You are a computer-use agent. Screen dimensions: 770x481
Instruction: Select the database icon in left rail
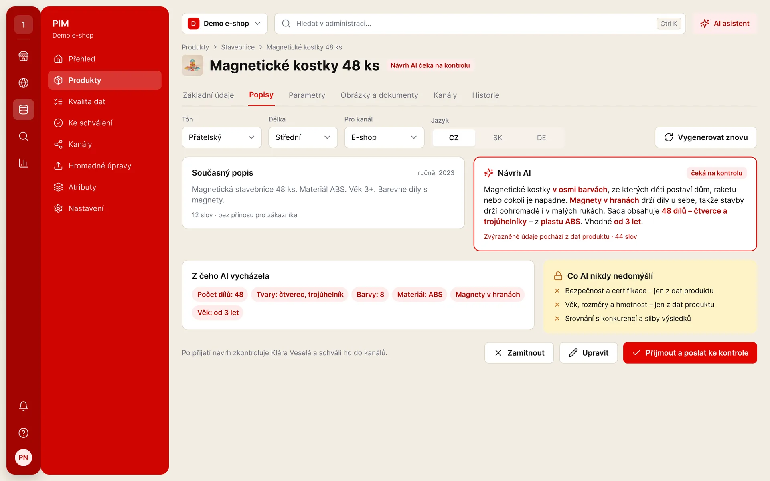23,109
